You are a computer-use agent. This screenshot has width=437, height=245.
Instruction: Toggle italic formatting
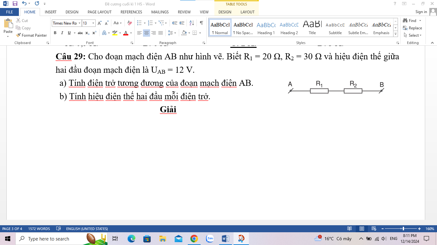[62, 33]
